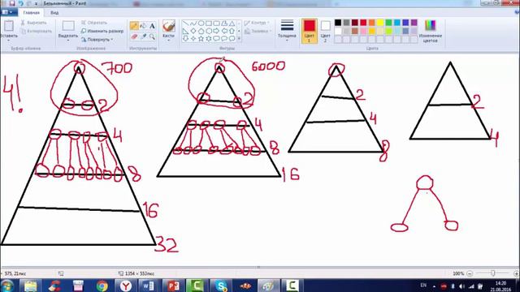This screenshot has height=292, width=520.
Task: Open the Windows Start button
Action: pyautogui.click(x=6, y=286)
